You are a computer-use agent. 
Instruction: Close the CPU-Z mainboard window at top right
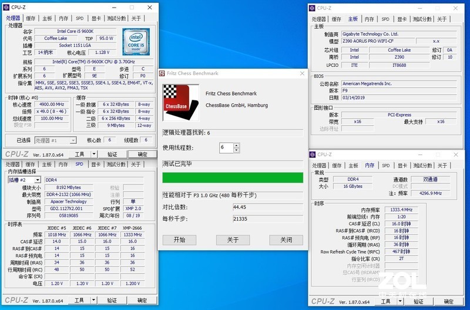[456, 8]
